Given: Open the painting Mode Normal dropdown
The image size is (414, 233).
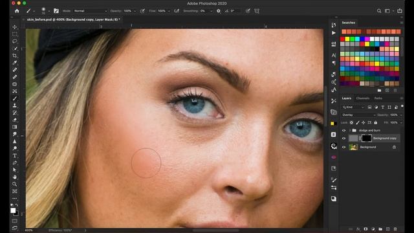Looking at the screenshot, I should [x=90, y=11].
